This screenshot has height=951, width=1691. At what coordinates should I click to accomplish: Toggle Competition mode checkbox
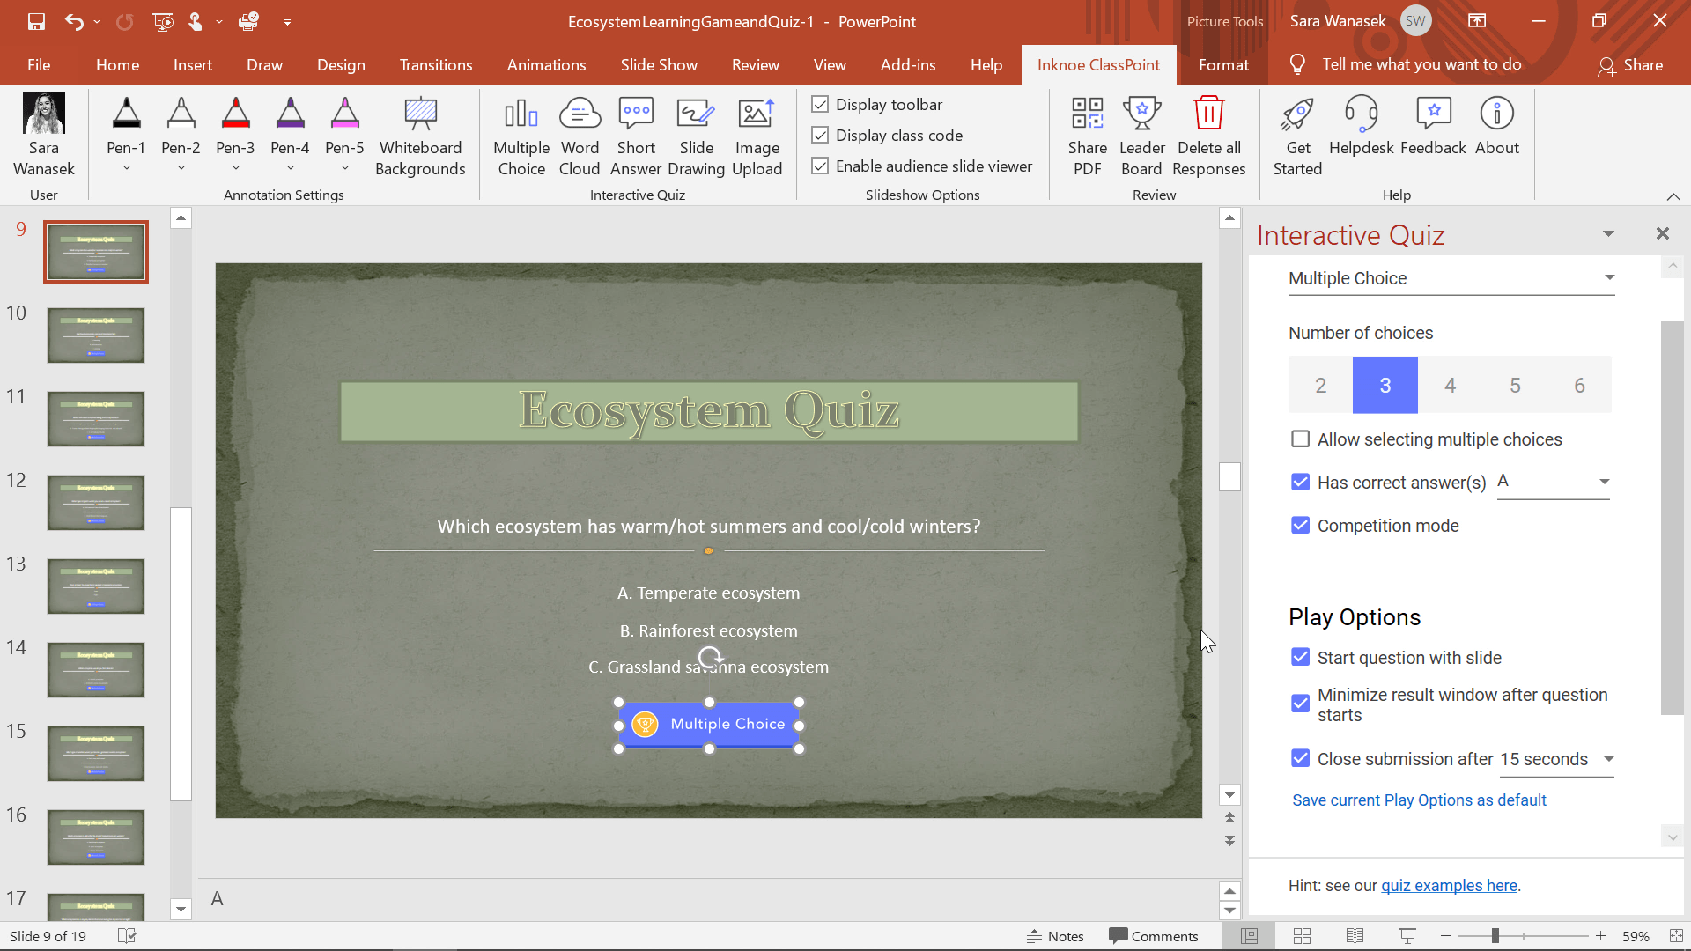pos(1301,525)
